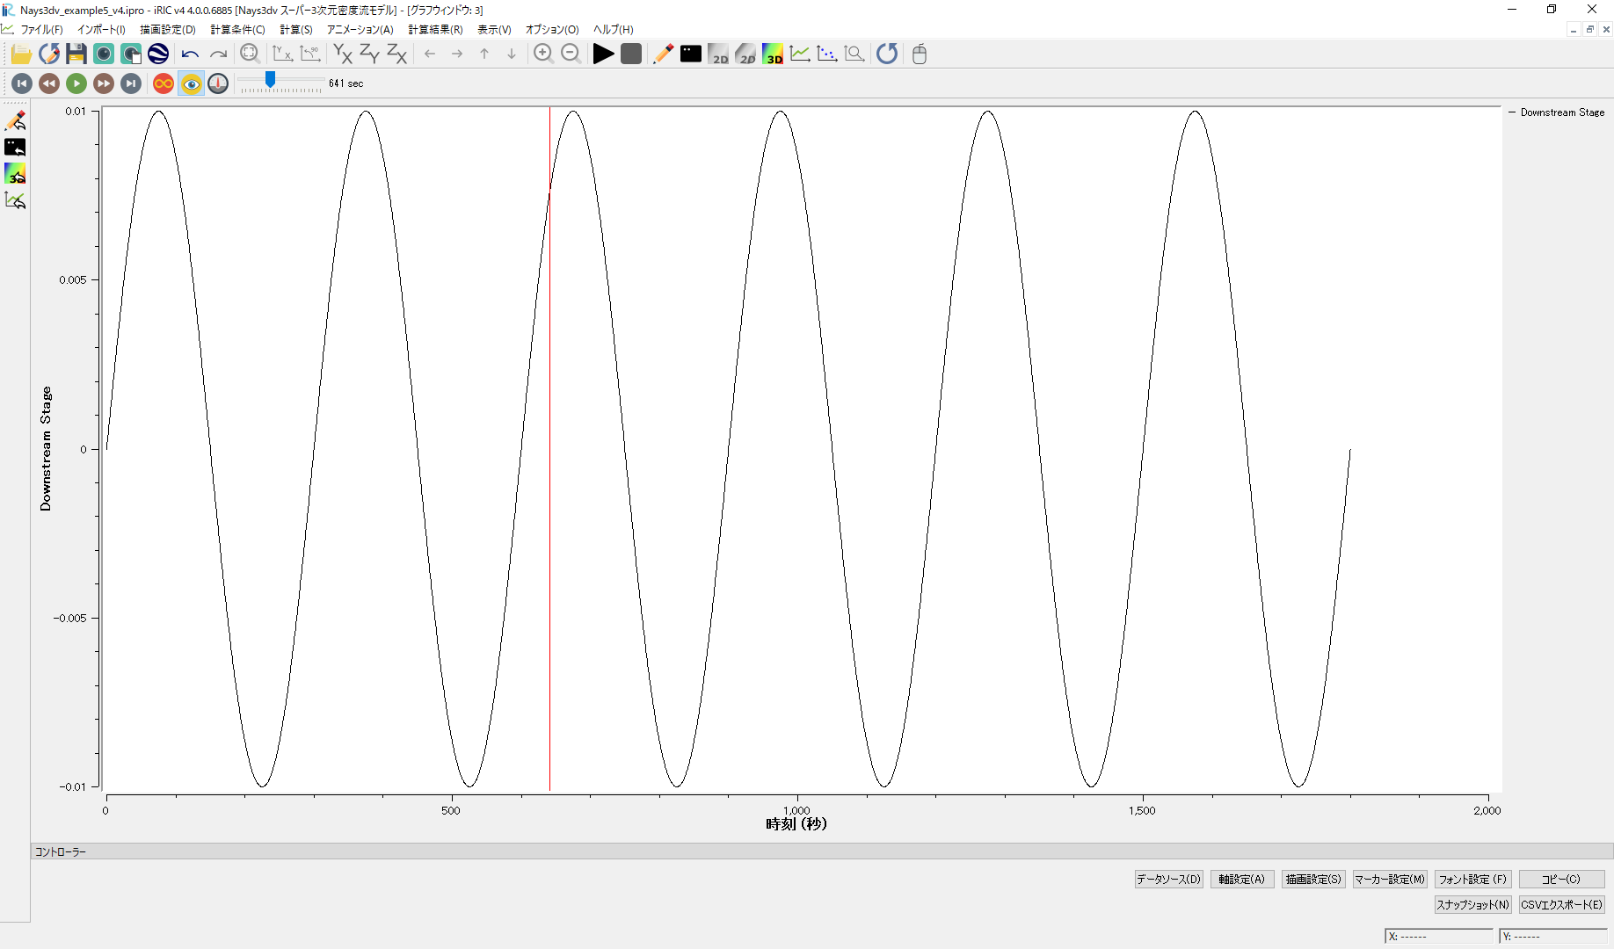
Task: Click データソース(D) button
Action: tap(1168, 879)
